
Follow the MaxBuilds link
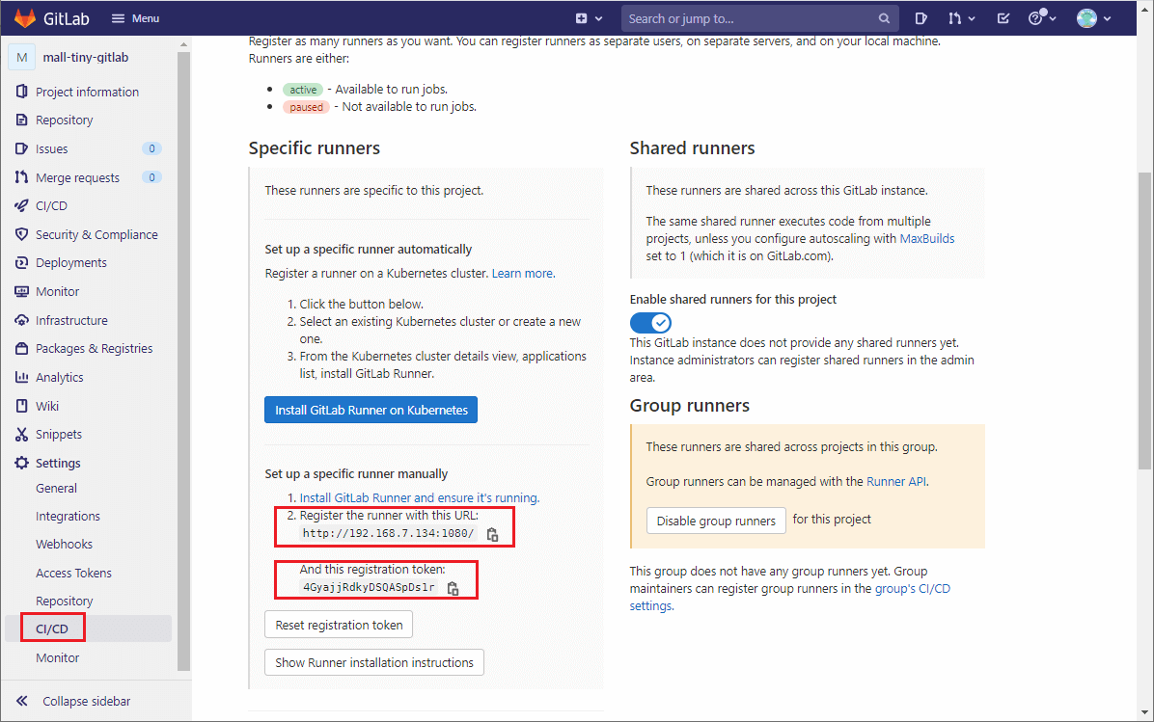[x=927, y=238]
